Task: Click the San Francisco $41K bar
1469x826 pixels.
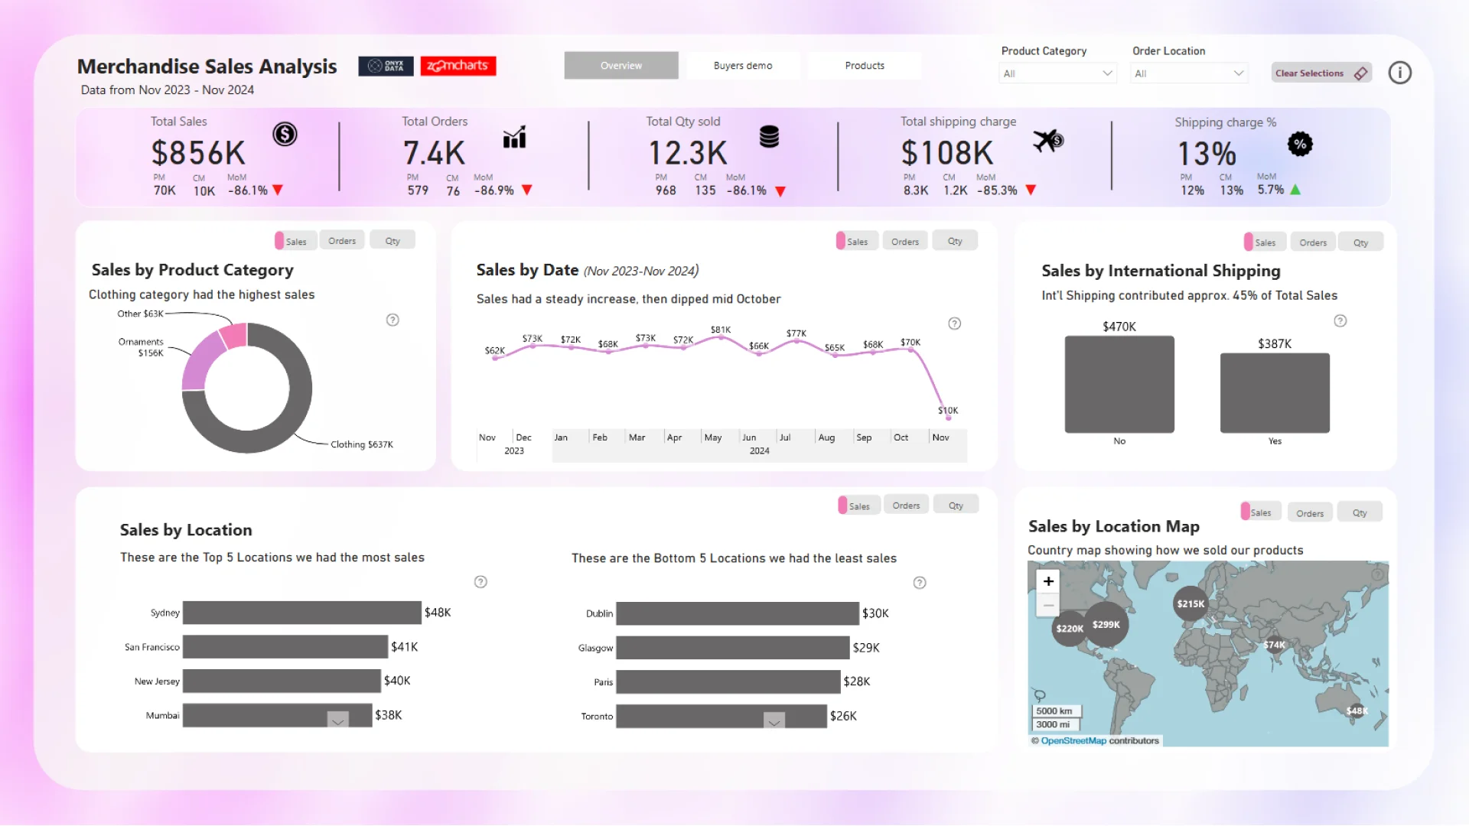Action: (285, 647)
